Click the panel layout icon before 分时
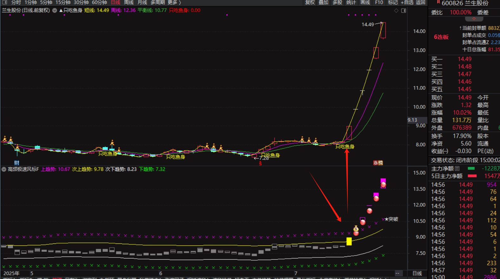Screen dimensions: 500x279 point(4,2)
